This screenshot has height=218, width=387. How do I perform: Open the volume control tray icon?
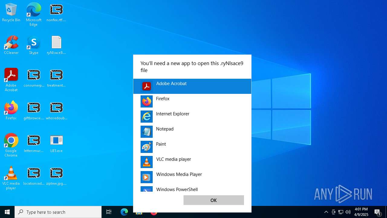click(348, 212)
